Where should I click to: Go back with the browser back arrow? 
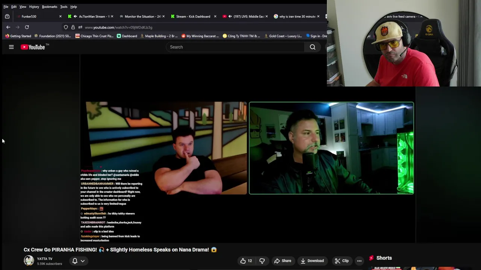coord(8,27)
